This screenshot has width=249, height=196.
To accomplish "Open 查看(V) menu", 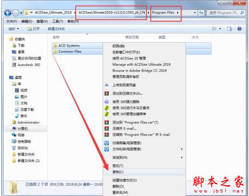I will pos(42,21).
